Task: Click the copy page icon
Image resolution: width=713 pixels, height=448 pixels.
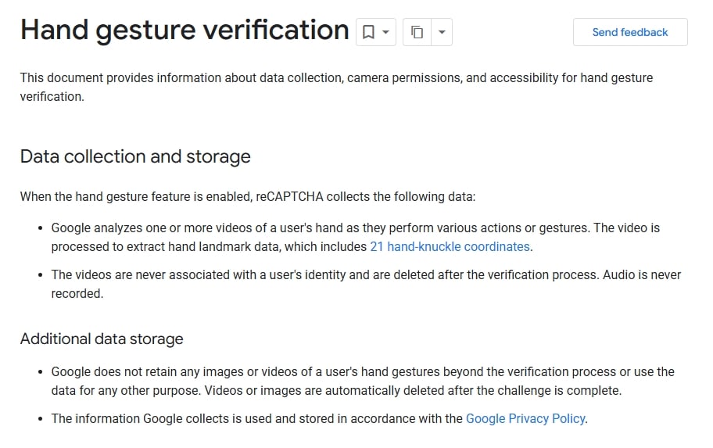Action: [417, 32]
